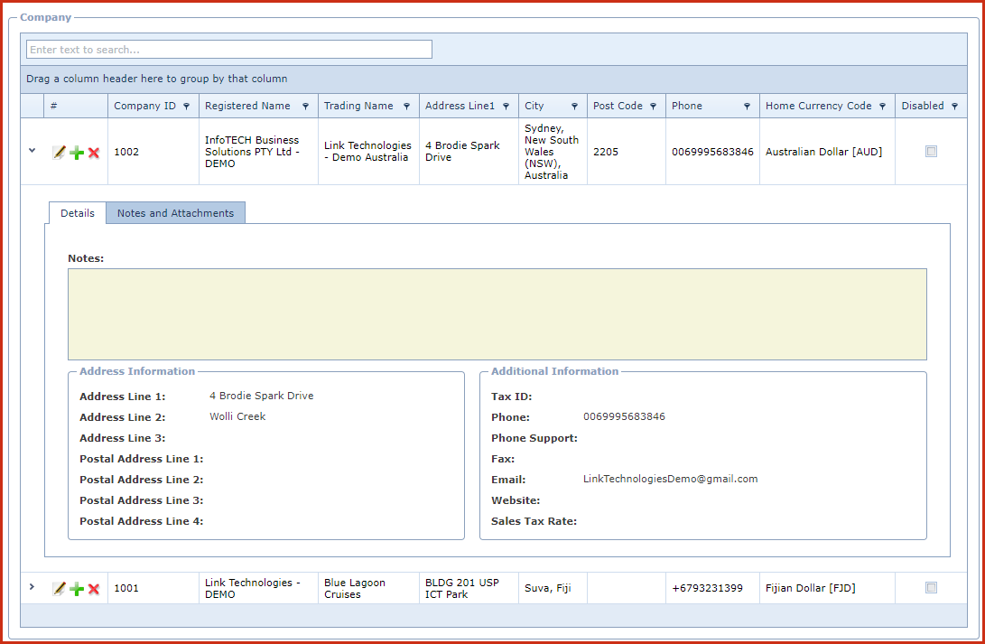Select the Sydney, New South Wales city cell

click(x=553, y=152)
